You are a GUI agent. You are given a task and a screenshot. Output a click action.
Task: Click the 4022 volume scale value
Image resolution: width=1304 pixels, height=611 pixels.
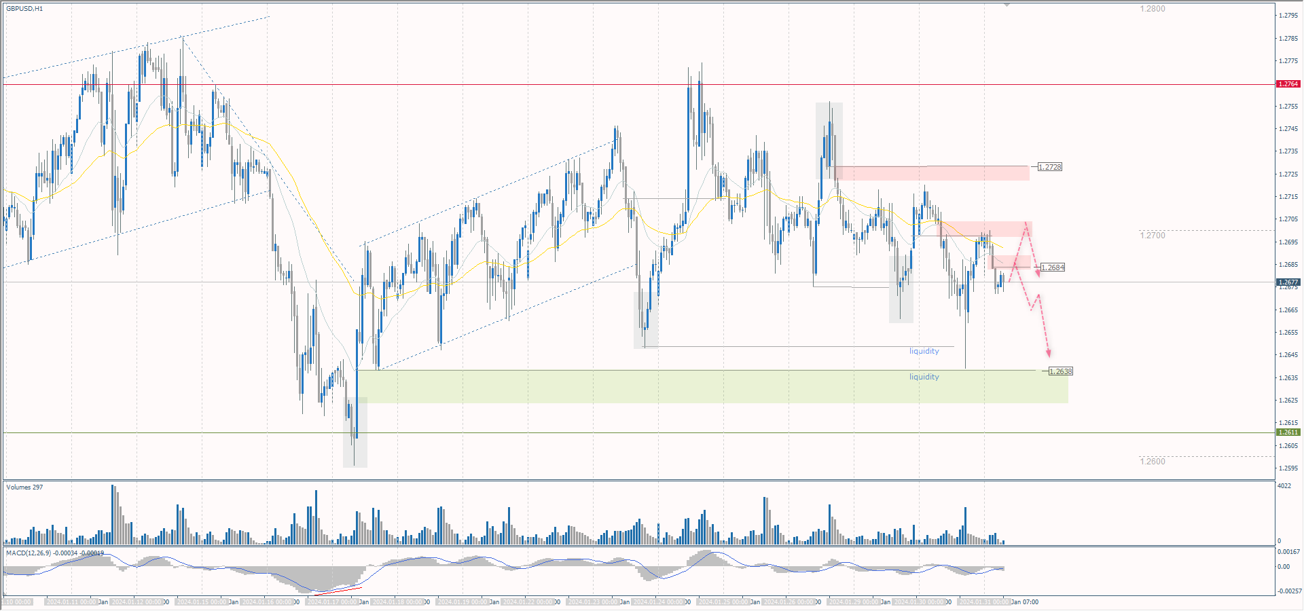(1284, 486)
